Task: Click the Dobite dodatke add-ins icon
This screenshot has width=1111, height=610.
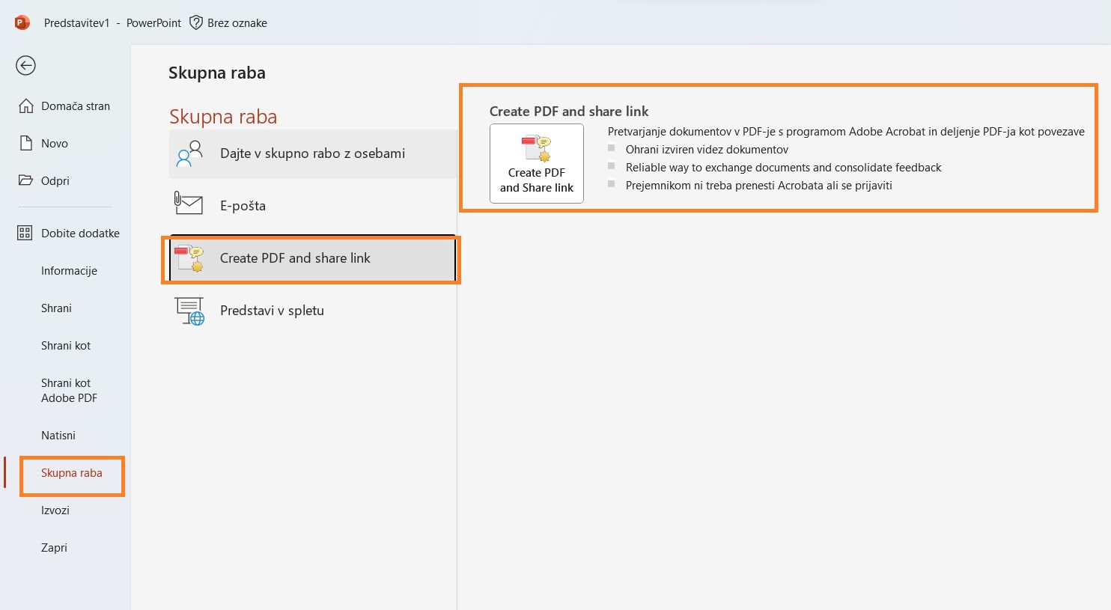Action: 25,233
